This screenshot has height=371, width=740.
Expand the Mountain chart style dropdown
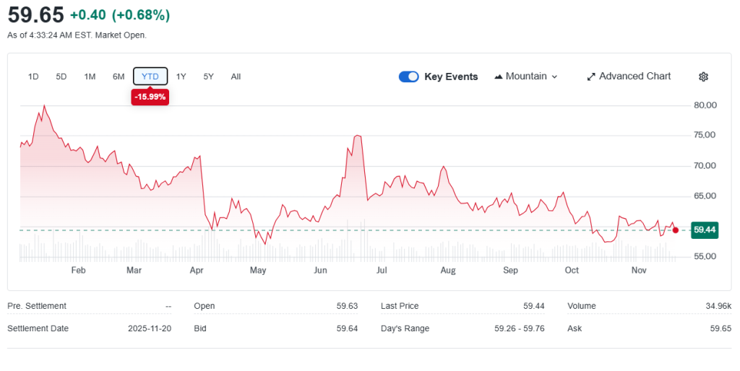click(x=526, y=77)
